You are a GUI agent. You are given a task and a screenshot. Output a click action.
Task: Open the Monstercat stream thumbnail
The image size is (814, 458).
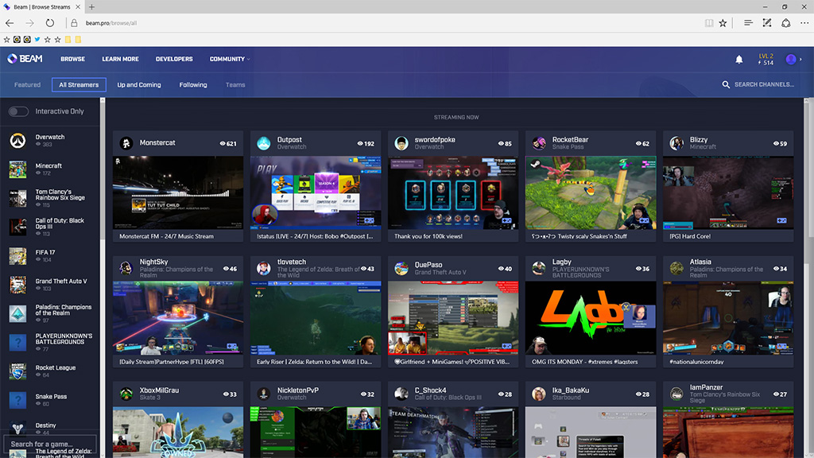pos(178,192)
